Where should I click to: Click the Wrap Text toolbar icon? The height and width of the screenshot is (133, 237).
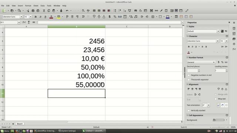click(83, 17)
